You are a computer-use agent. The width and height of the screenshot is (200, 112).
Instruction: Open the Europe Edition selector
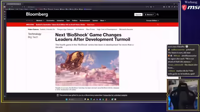click(x=152, y=21)
